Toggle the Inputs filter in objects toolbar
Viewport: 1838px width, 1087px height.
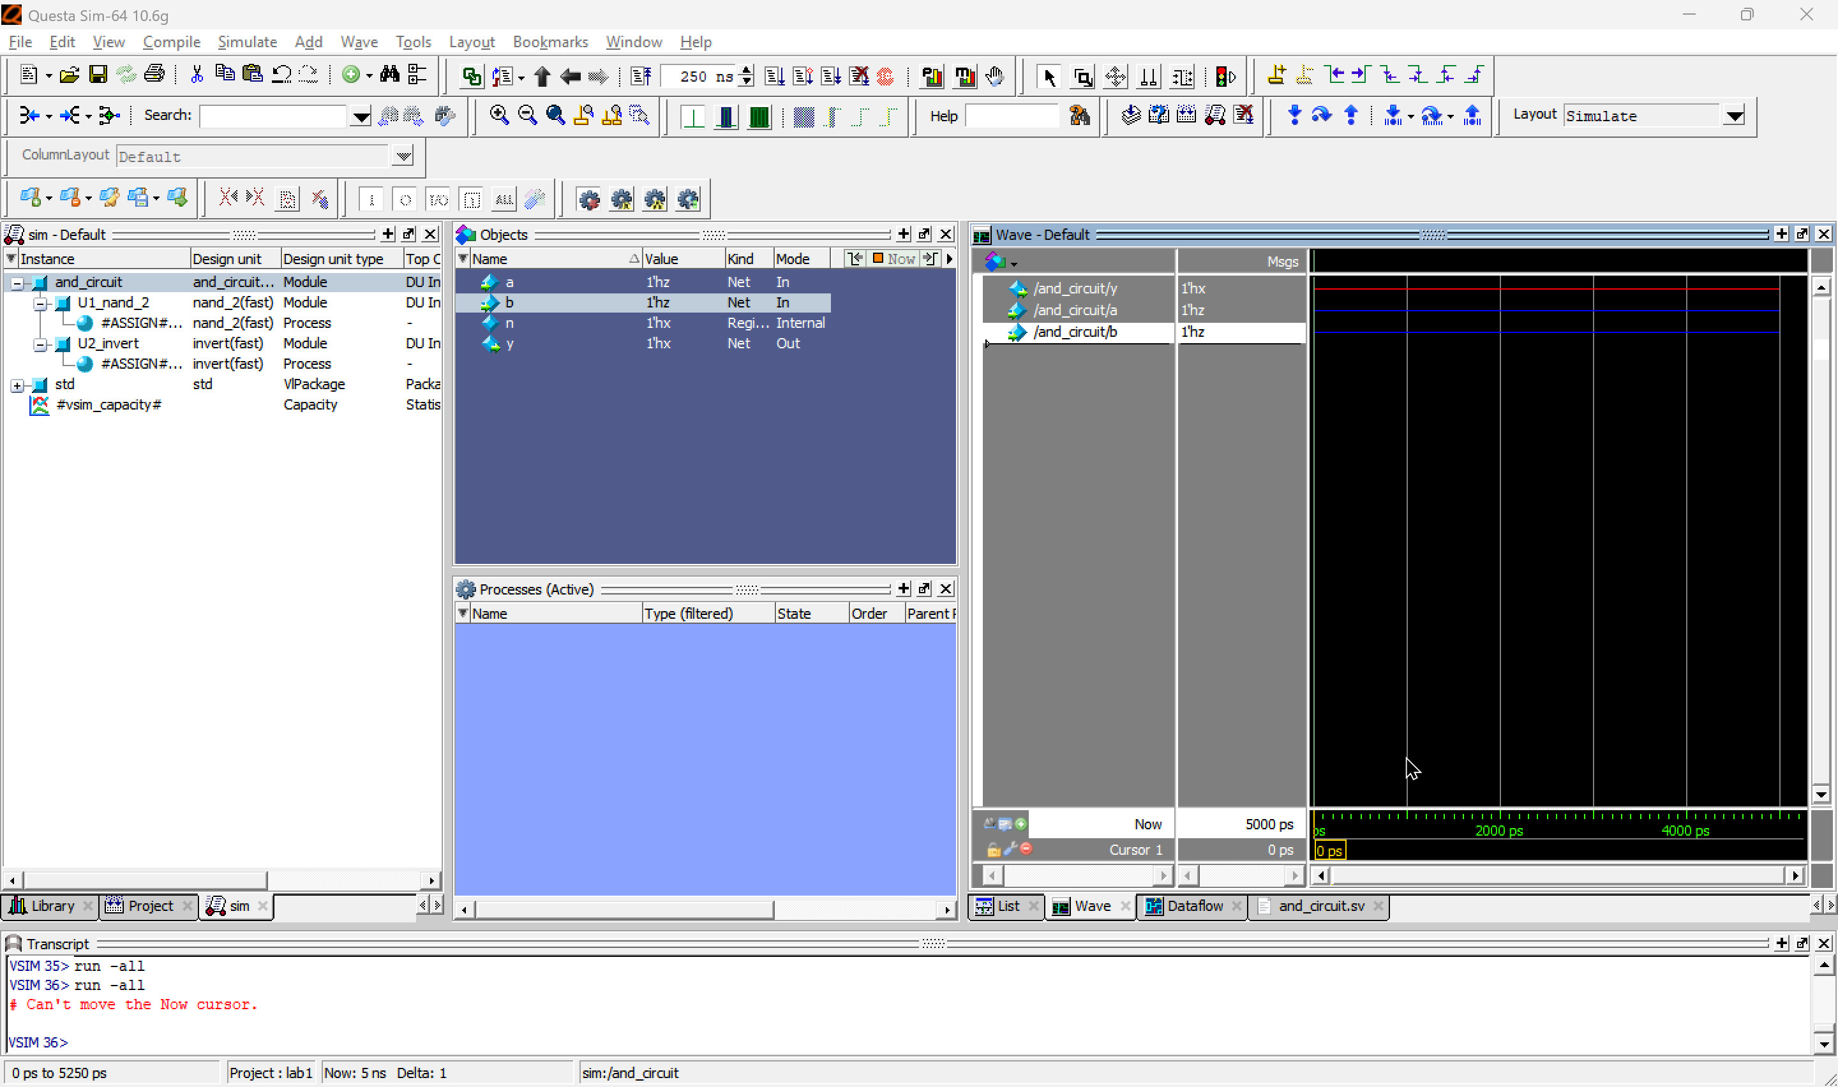click(x=371, y=199)
